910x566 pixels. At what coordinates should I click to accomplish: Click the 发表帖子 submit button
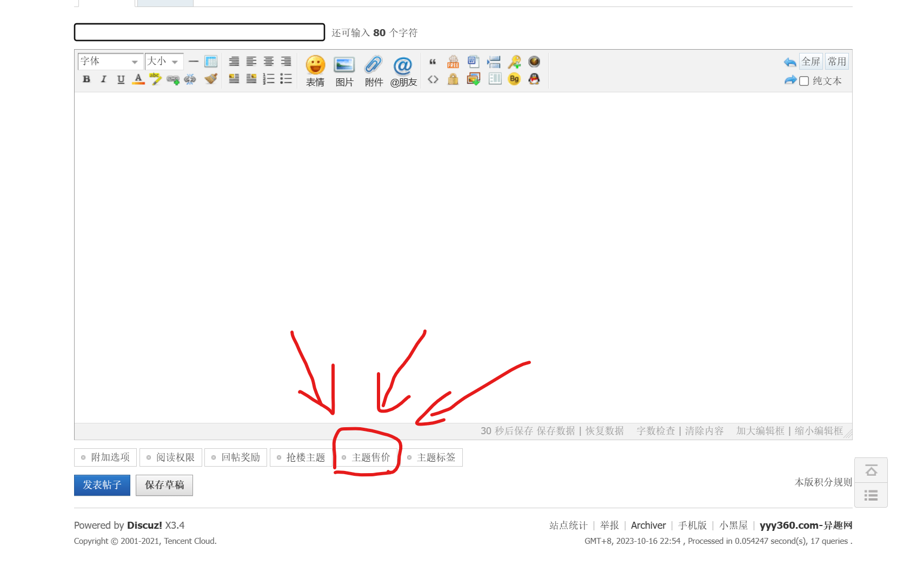coord(102,485)
